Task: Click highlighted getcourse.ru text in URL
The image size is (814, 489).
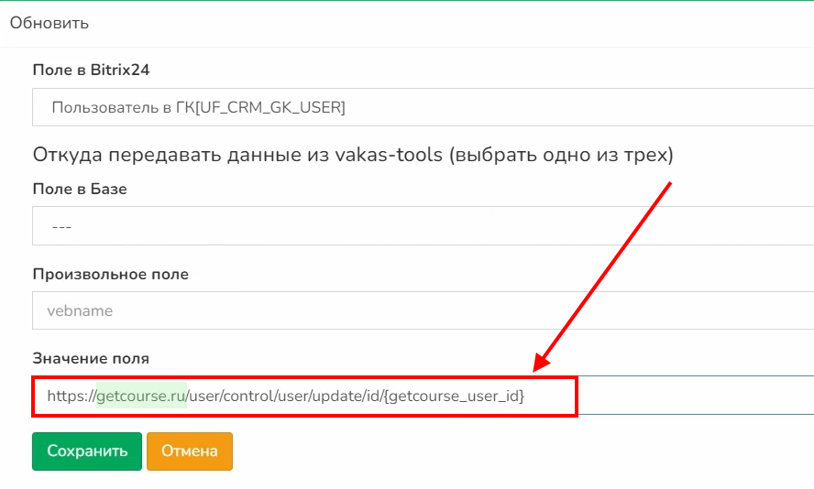Action: [x=142, y=397]
